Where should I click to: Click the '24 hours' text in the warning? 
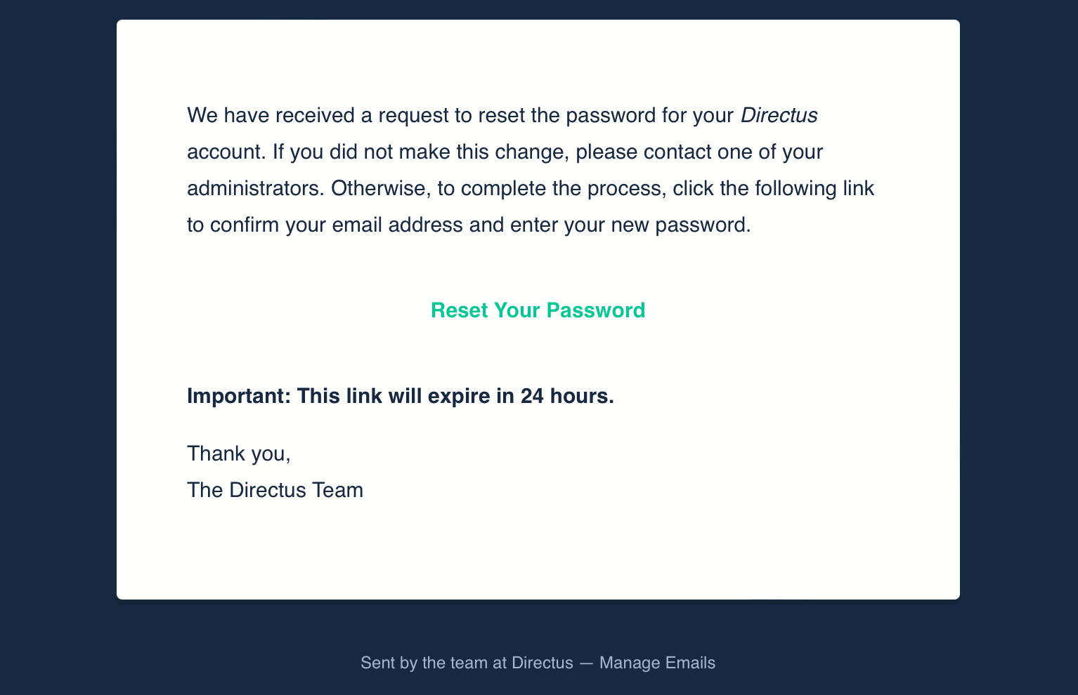click(x=567, y=396)
